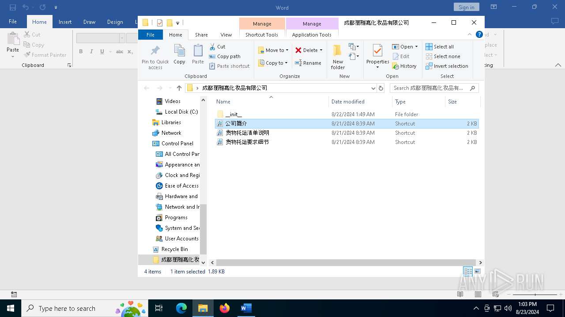Create a New folder

tap(338, 57)
